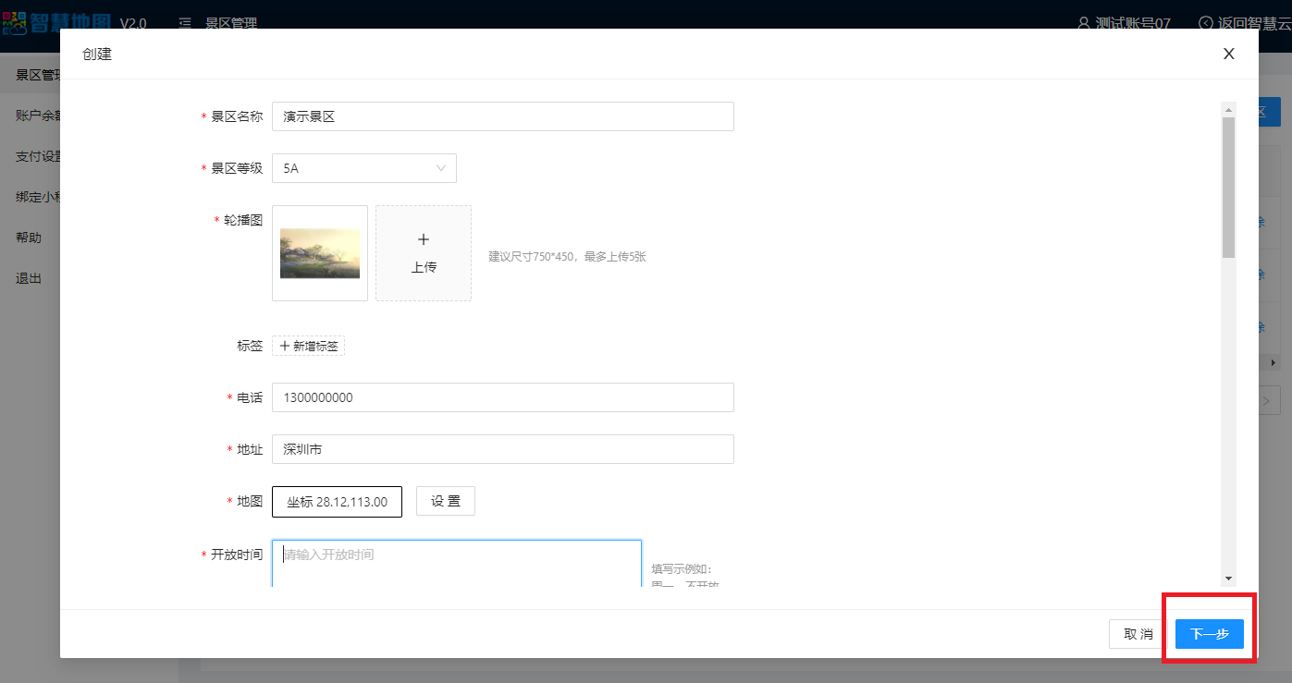Image resolution: width=1292 pixels, height=683 pixels.
Task: Click the plus 上传 image upload box
Action: point(424,253)
